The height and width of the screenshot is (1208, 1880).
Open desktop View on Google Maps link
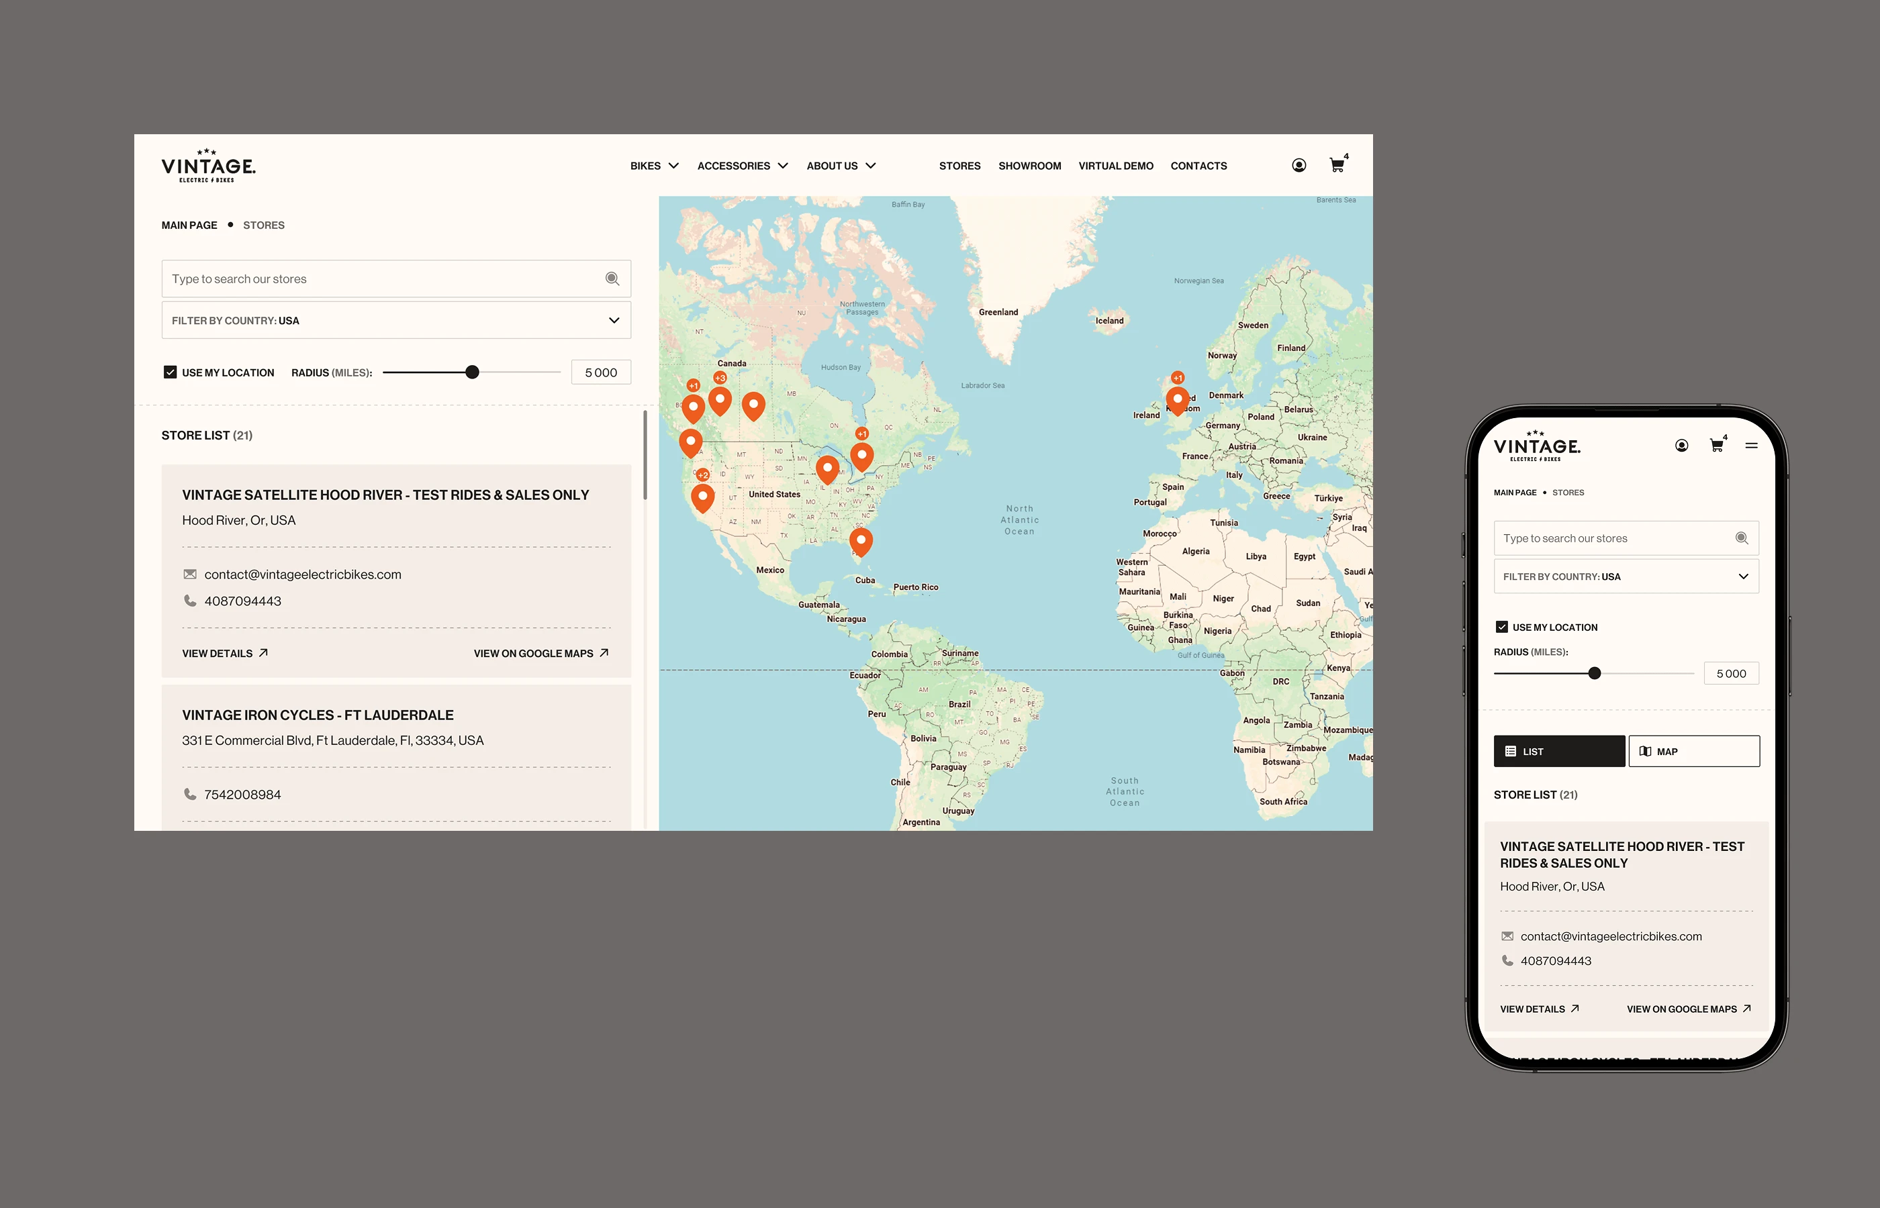(540, 652)
